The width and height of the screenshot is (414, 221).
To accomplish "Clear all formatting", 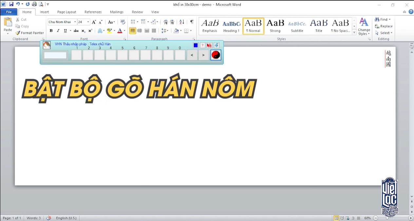I will 123,22.
